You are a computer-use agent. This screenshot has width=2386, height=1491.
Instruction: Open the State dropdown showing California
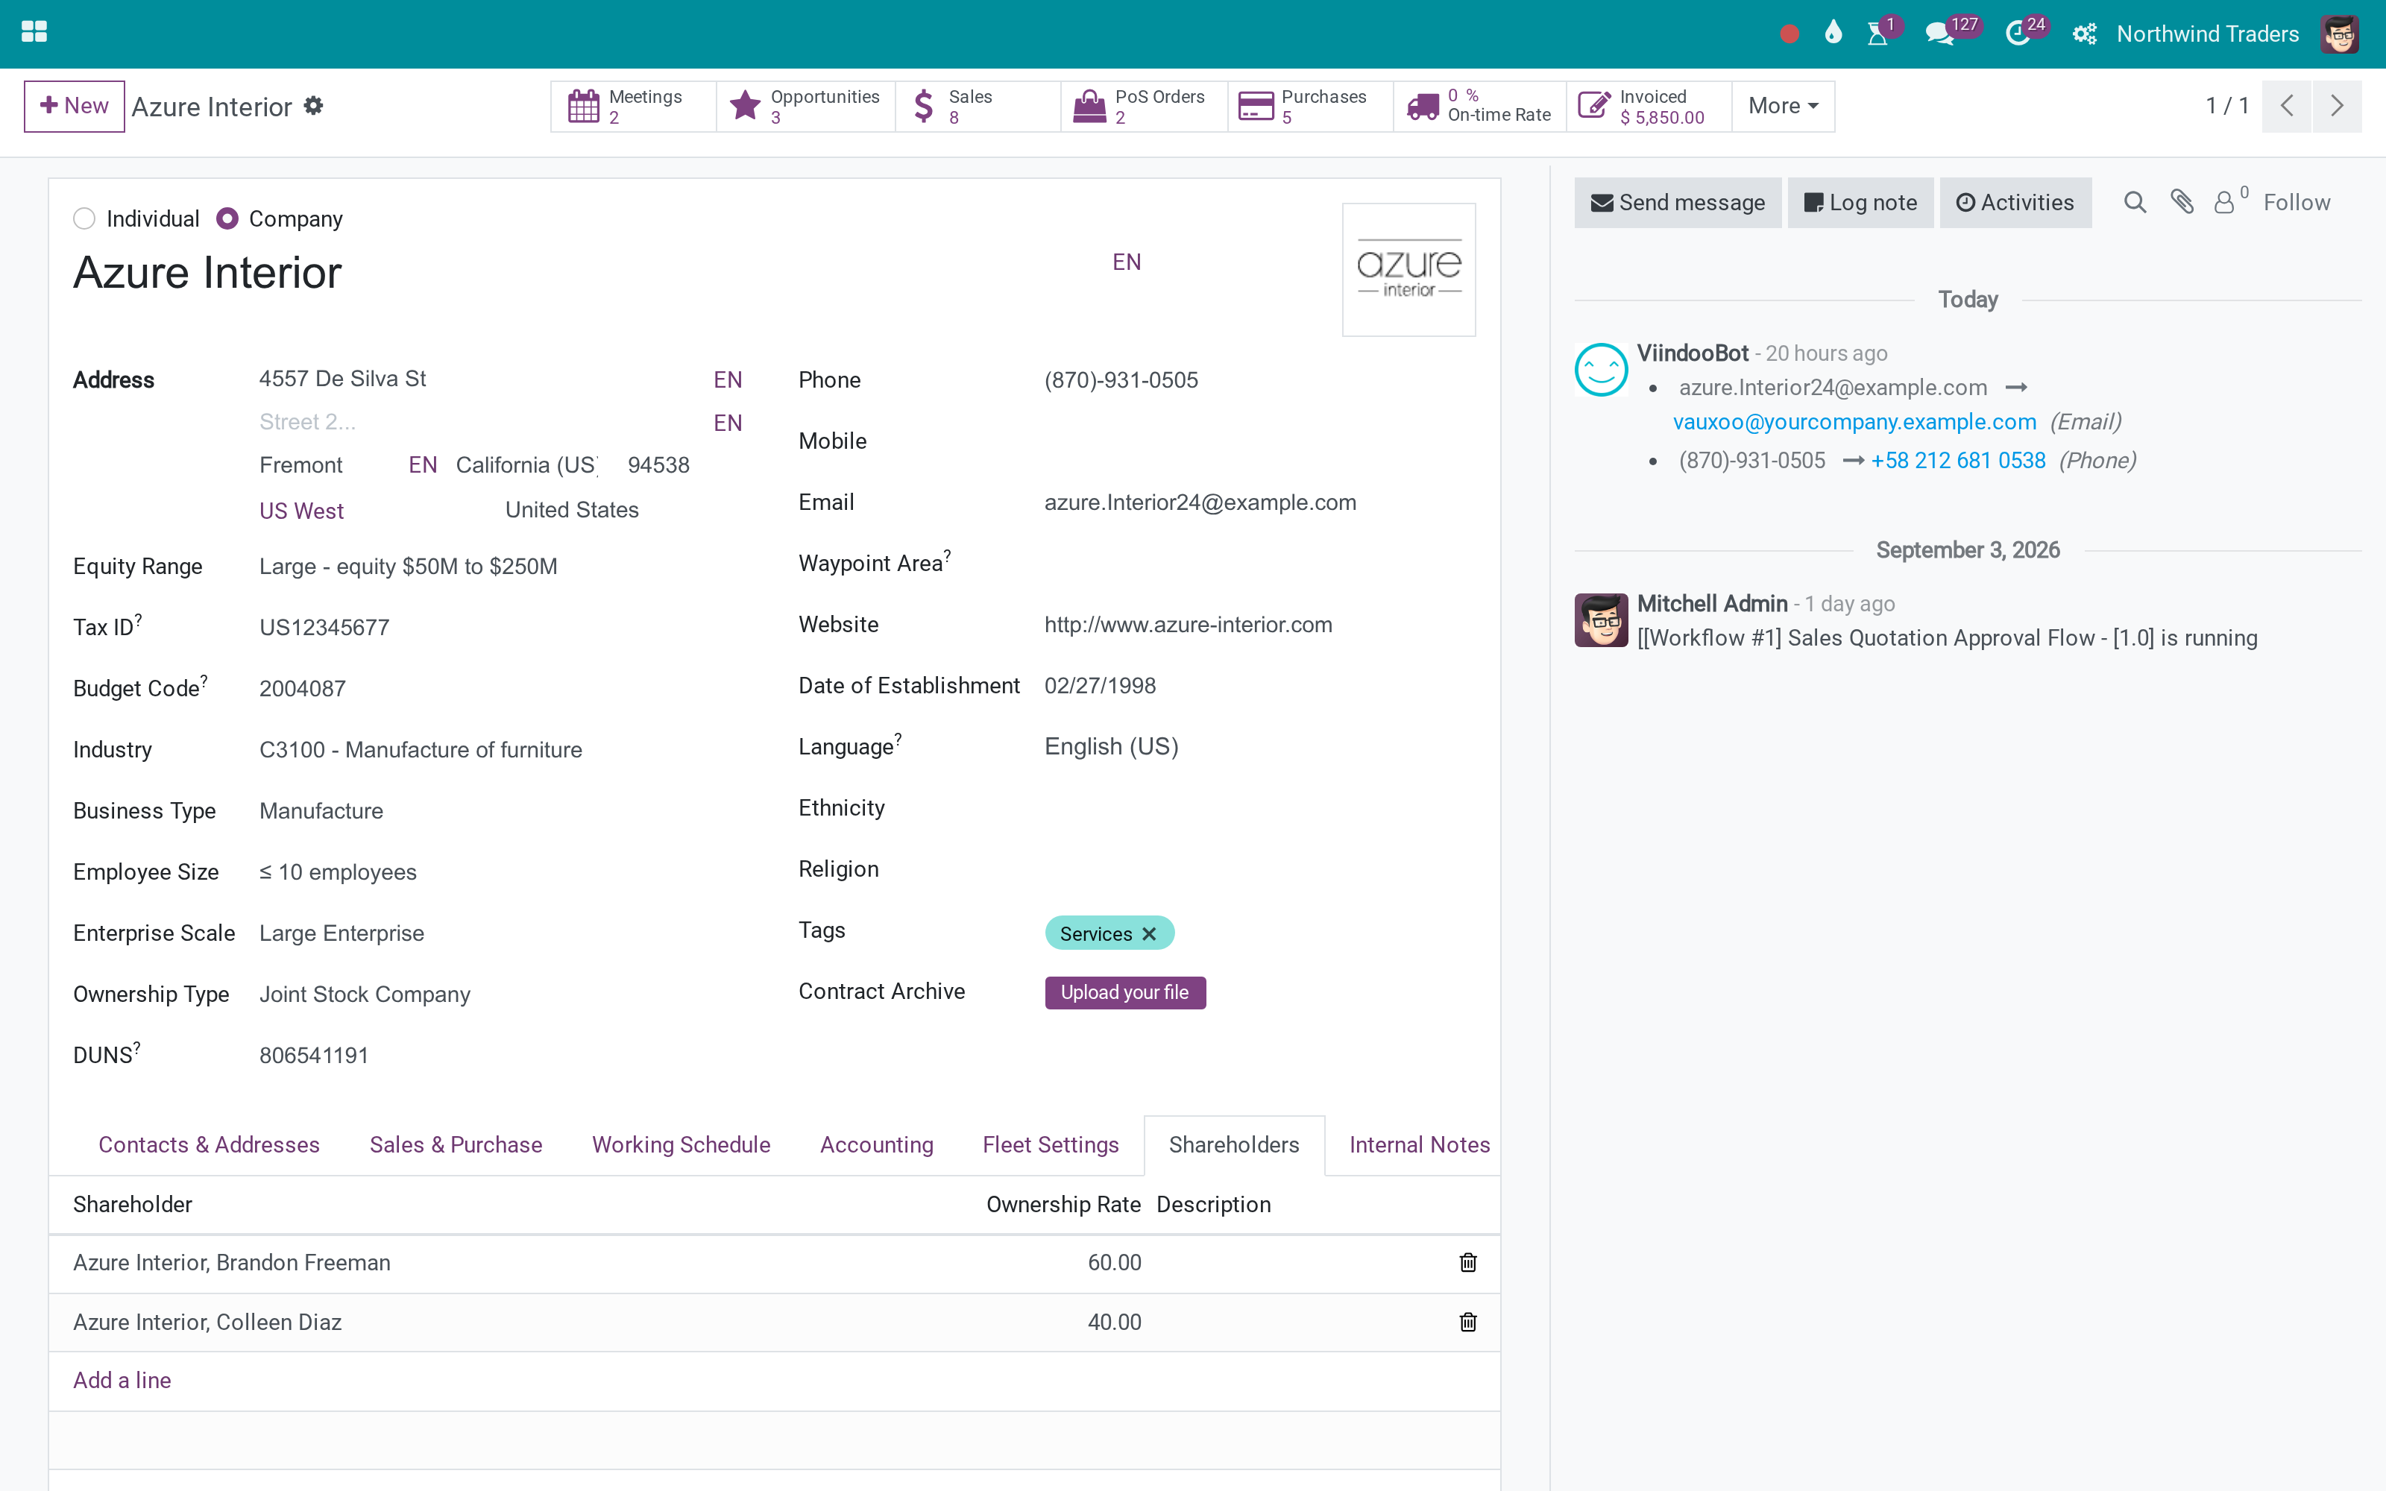click(527, 464)
